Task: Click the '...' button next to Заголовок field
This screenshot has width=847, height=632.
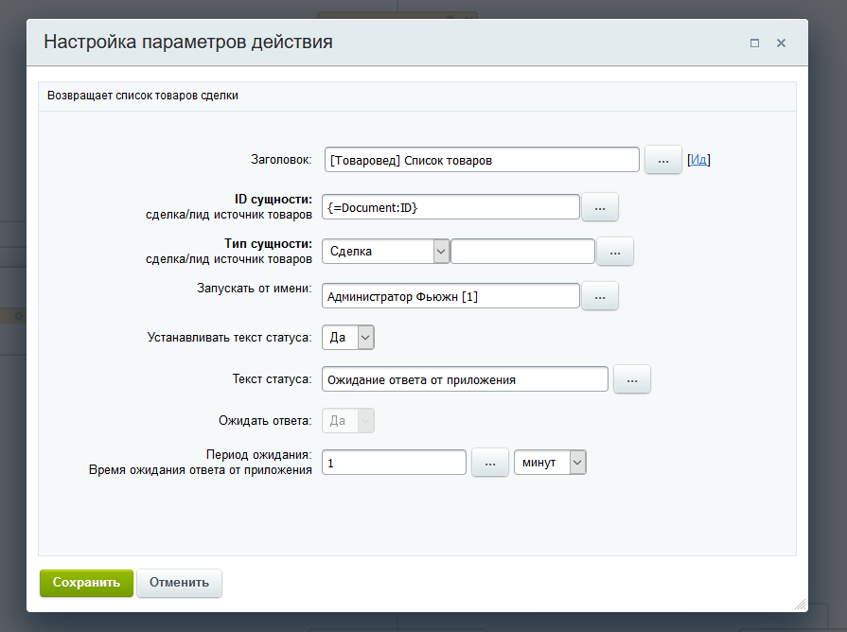Action: pyautogui.click(x=663, y=160)
